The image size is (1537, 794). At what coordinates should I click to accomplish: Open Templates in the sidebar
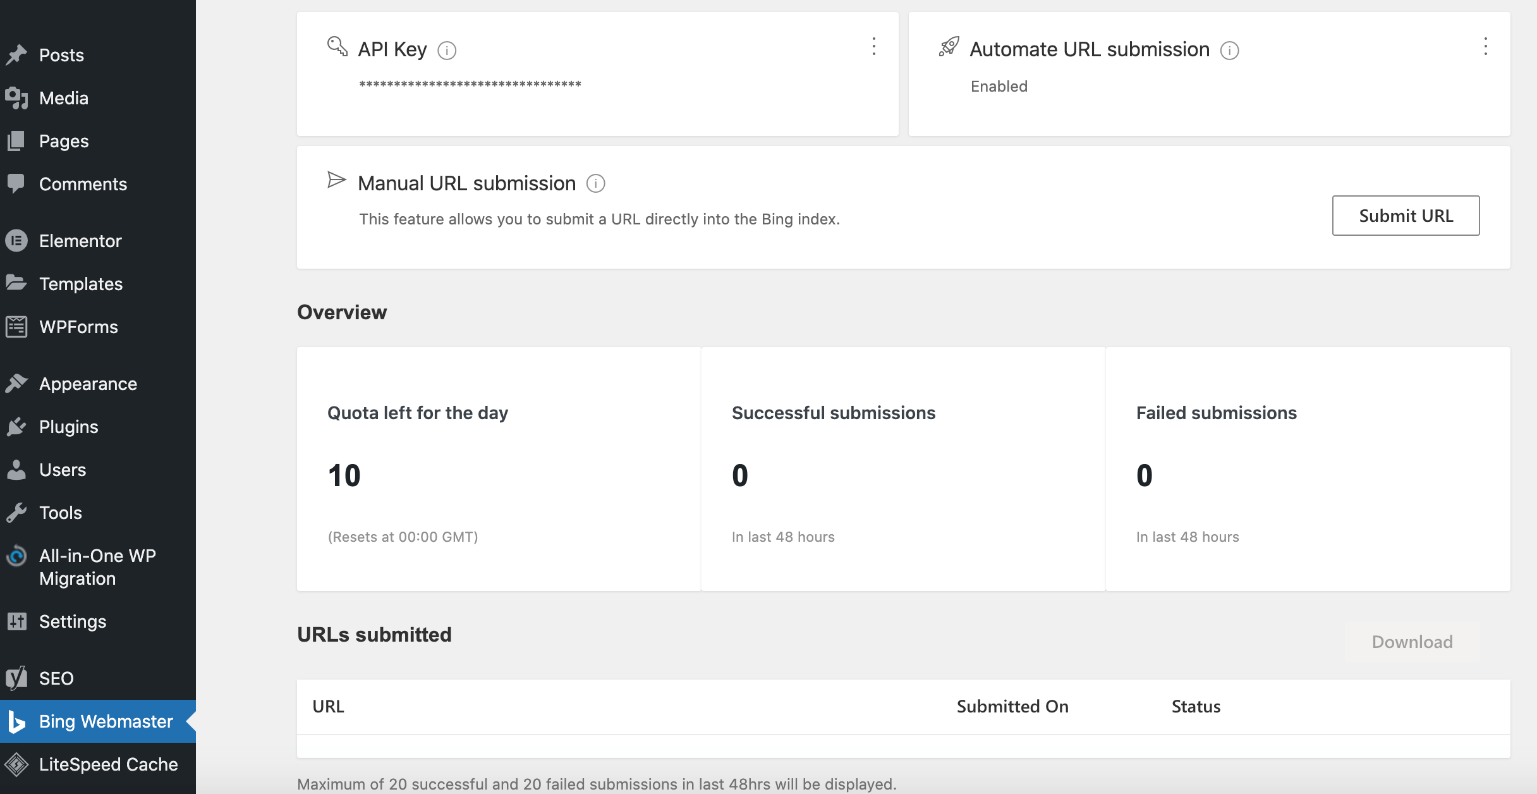coord(81,284)
